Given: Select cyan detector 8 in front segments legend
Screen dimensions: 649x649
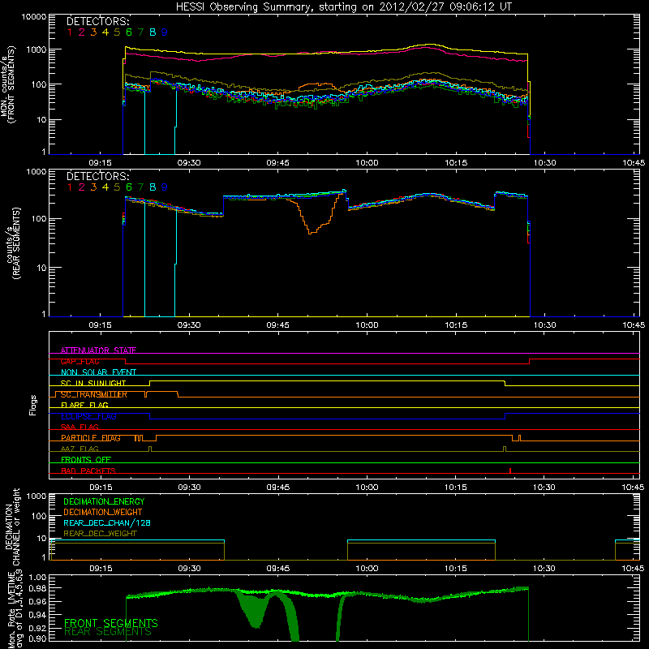Looking at the screenshot, I should point(153,32).
